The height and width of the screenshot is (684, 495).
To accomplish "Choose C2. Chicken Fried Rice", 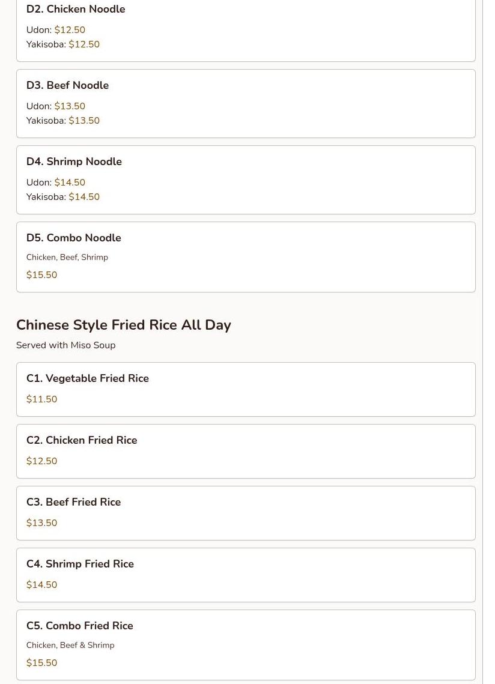I will point(246,452).
